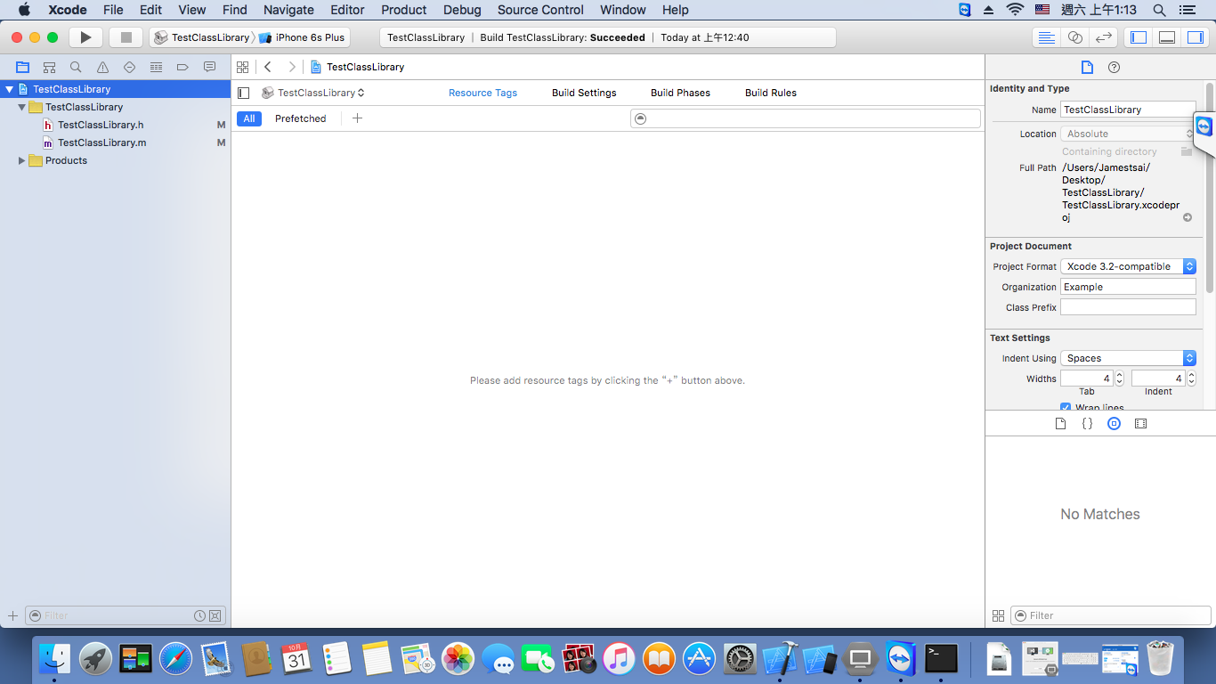Adjust the Indent width stepper
Screen dimensions: 1216x684
click(x=1192, y=379)
